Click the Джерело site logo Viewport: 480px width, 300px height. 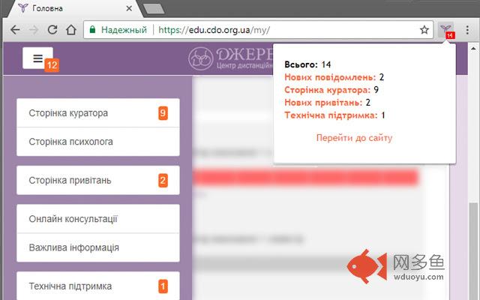point(230,58)
